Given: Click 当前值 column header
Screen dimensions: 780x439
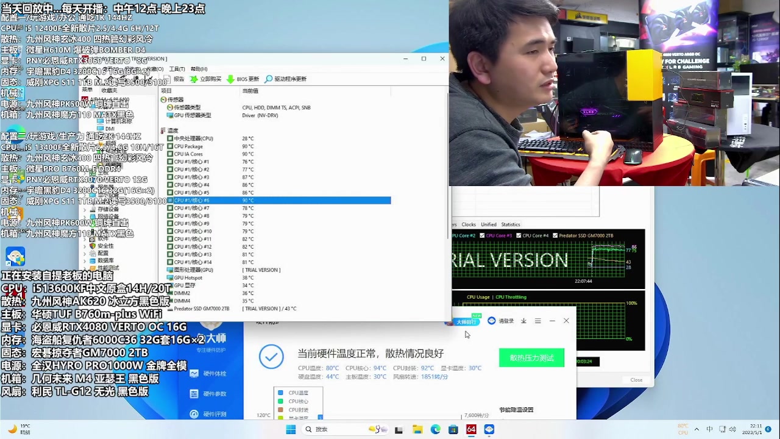Looking at the screenshot, I should click(x=314, y=91).
